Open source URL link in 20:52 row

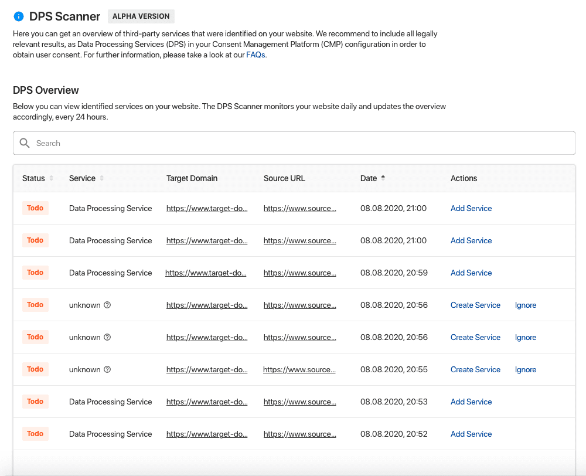[299, 434]
